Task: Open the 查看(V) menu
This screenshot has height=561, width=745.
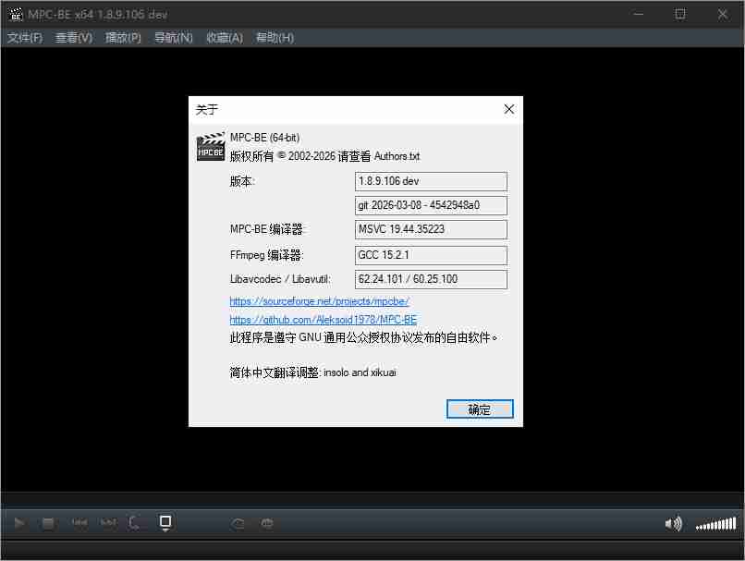Action: click(74, 38)
